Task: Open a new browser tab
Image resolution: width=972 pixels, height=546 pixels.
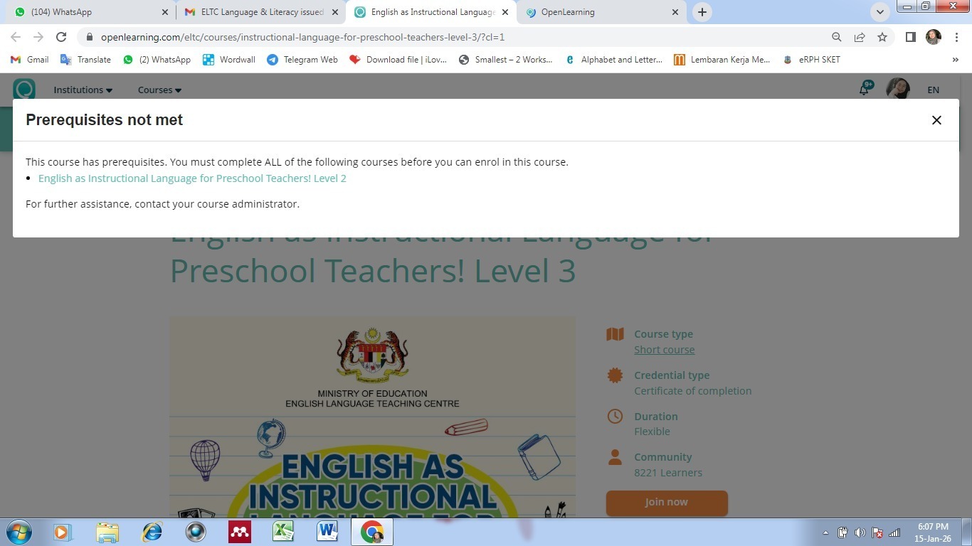Action: pos(702,12)
